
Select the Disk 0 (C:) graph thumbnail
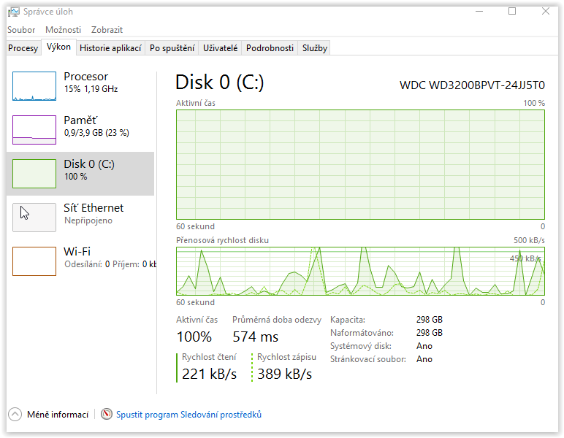pos(34,174)
